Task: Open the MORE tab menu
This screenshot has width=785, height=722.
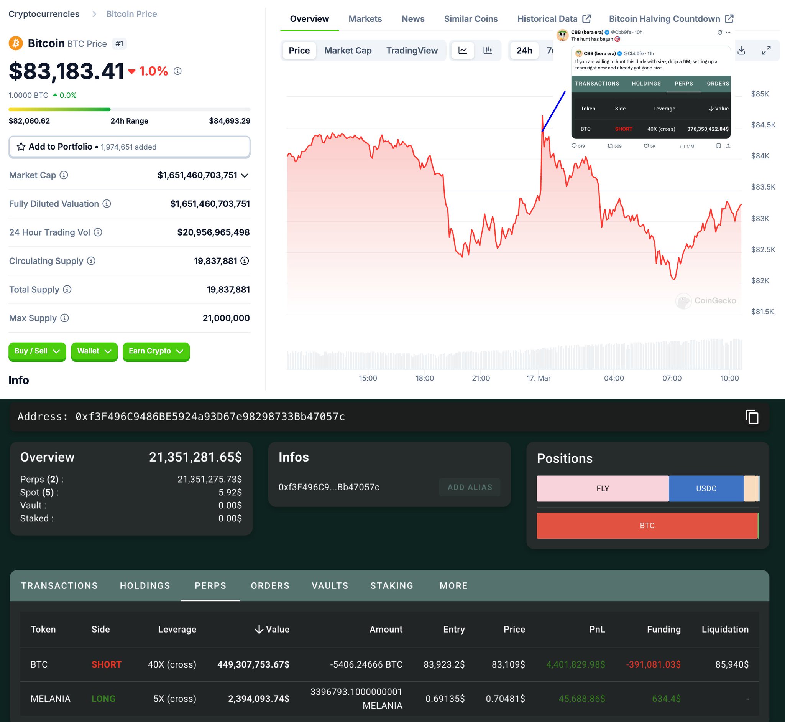Action: (453, 586)
